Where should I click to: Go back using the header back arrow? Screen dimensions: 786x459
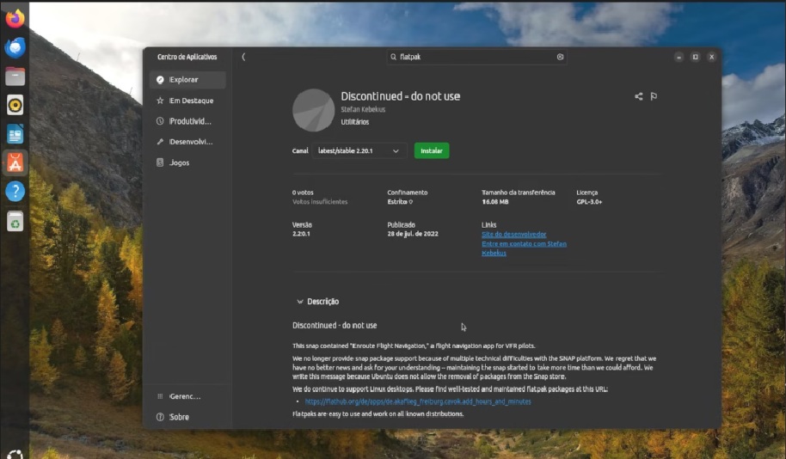[244, 57]
